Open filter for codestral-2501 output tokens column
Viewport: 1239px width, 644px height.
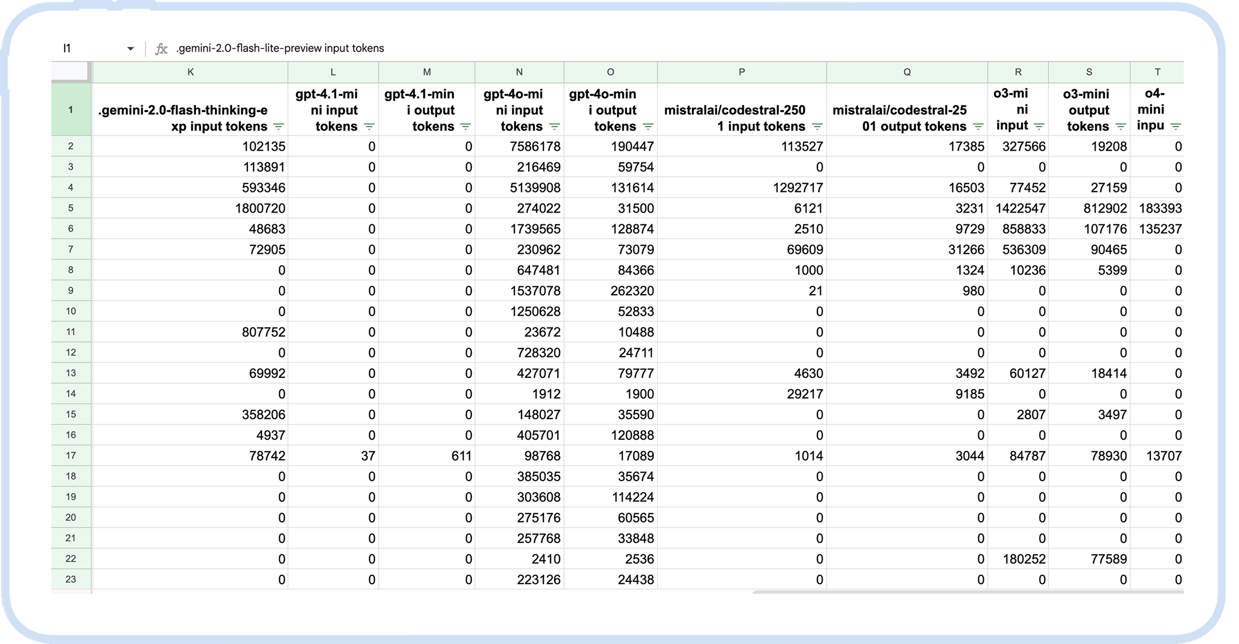978,127
